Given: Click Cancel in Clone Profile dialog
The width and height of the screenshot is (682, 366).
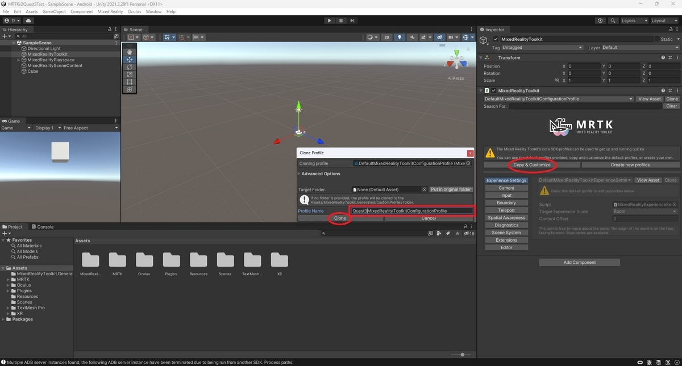Looking at the screenshot, I should pos(429,218).
